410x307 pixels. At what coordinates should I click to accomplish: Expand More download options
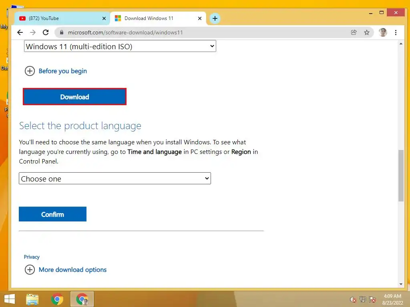click(66, 270)
